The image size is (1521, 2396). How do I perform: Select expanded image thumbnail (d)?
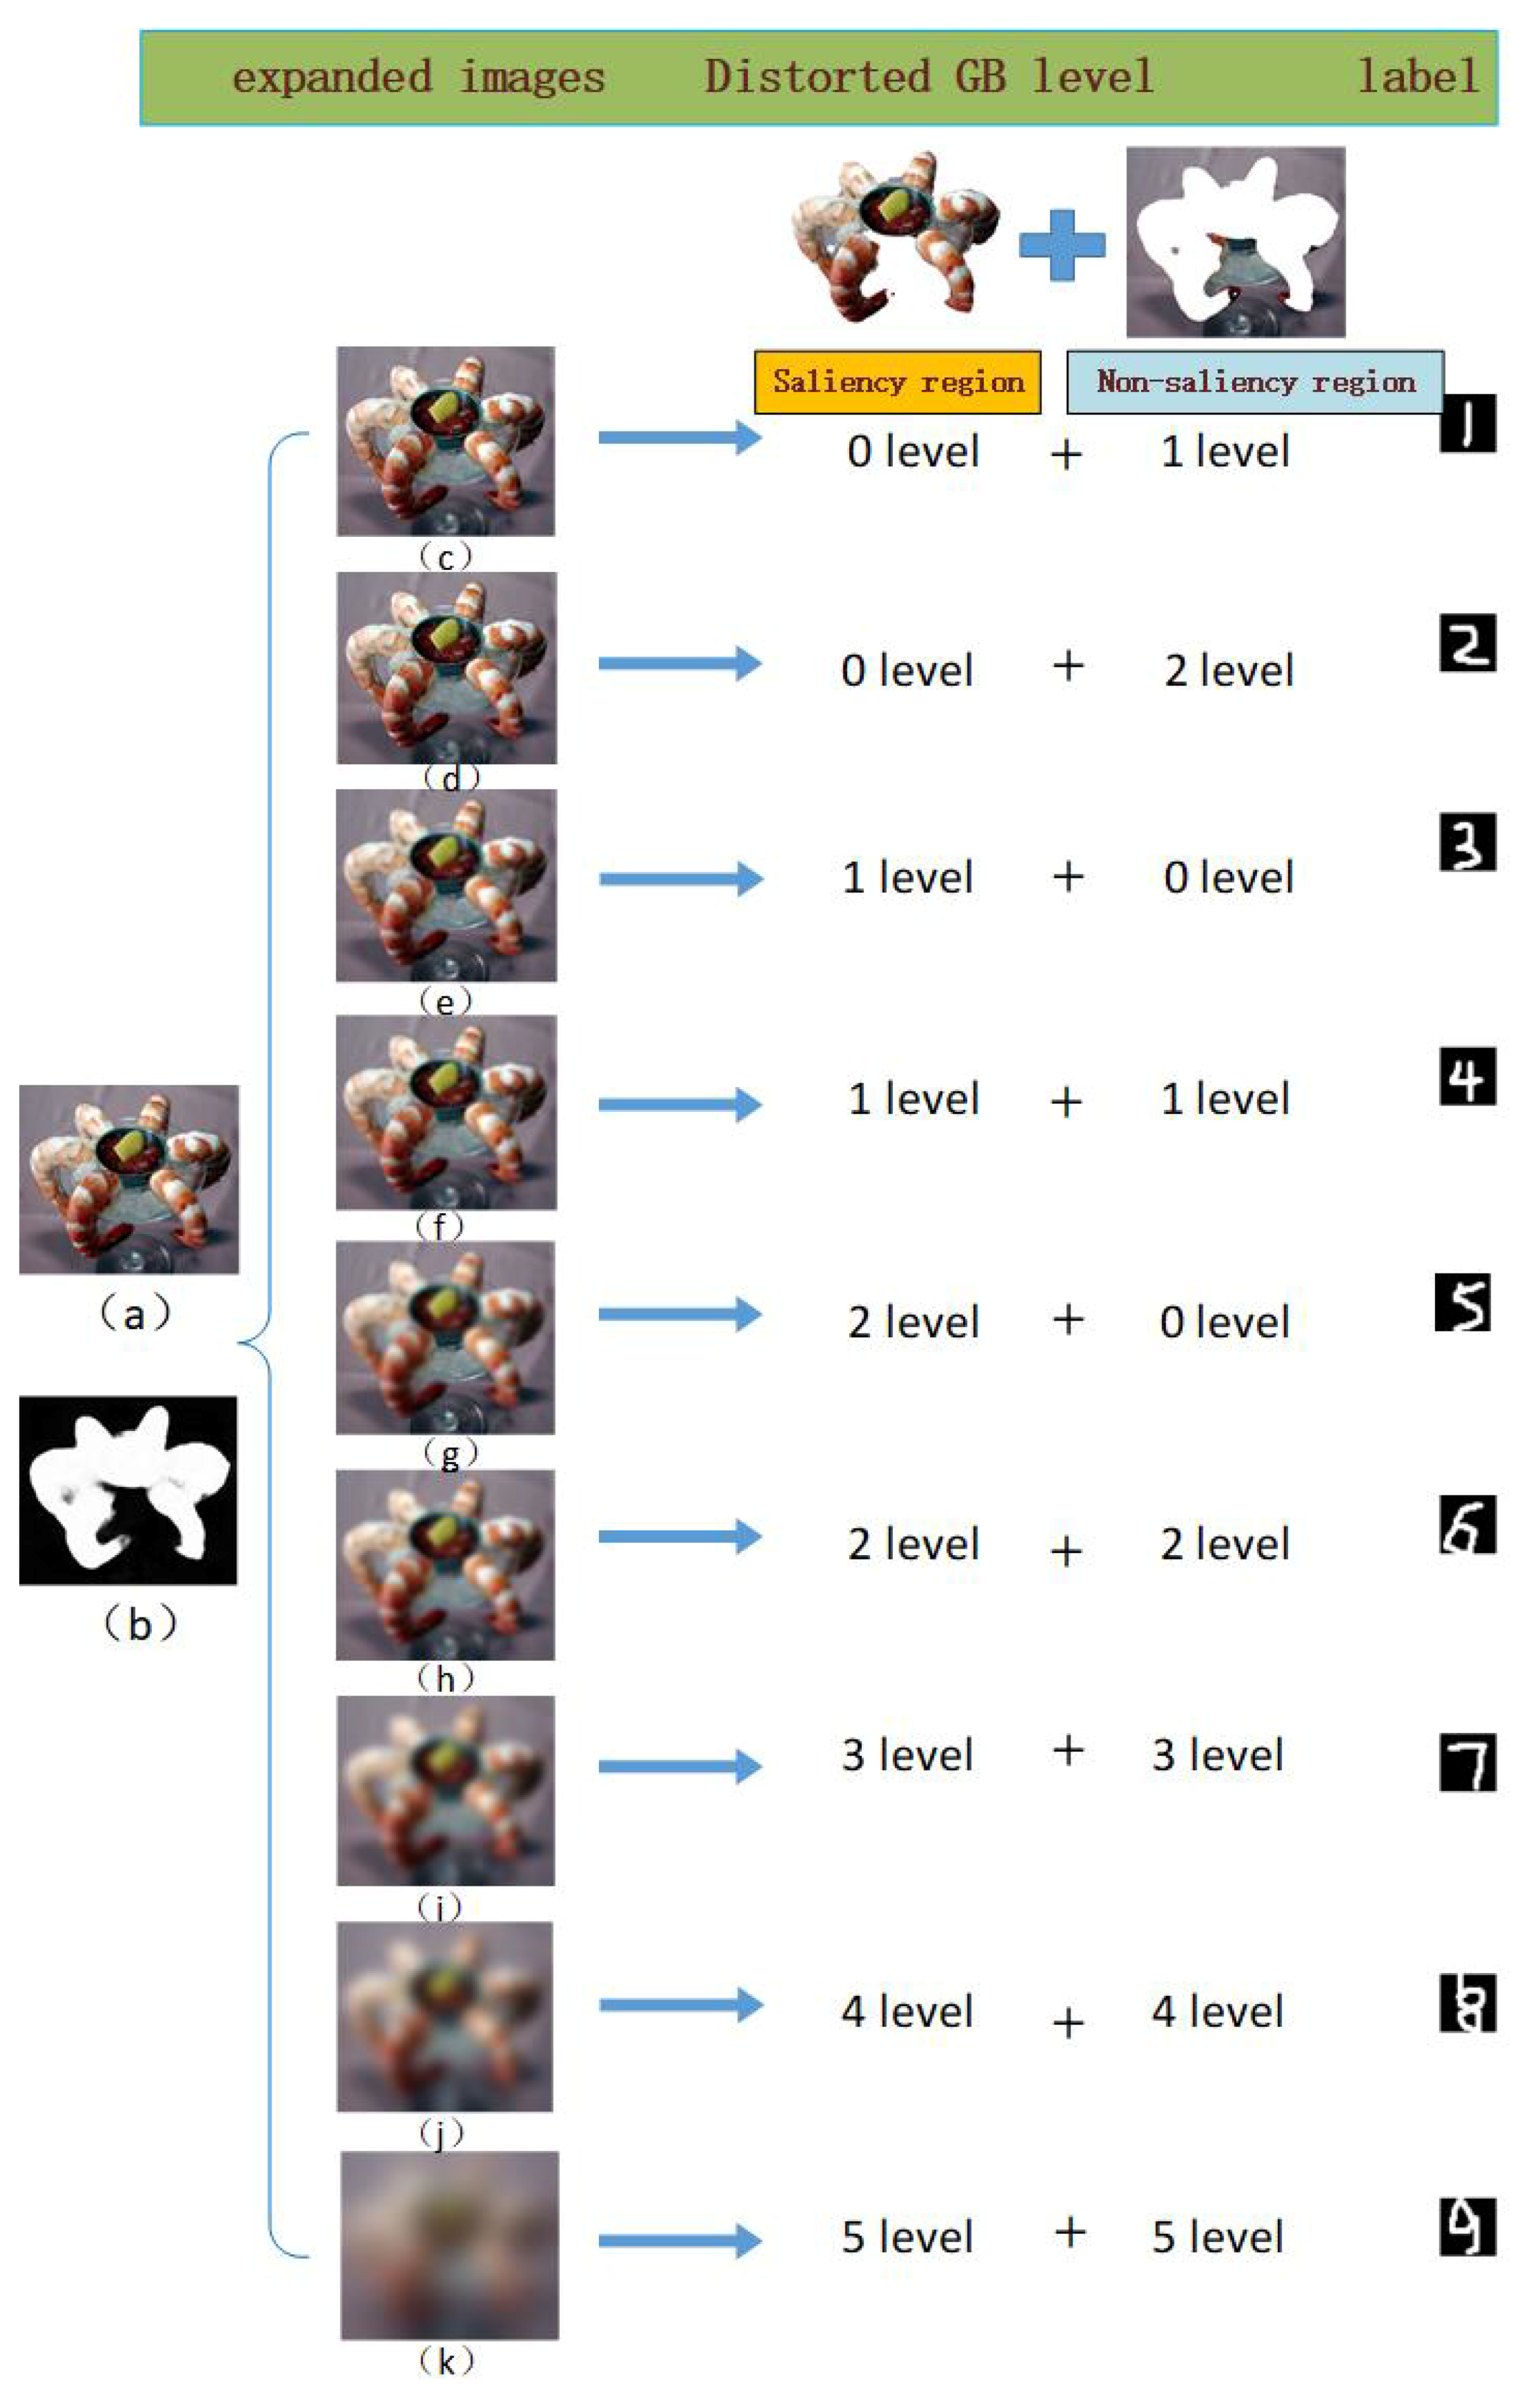click(446, 667)
